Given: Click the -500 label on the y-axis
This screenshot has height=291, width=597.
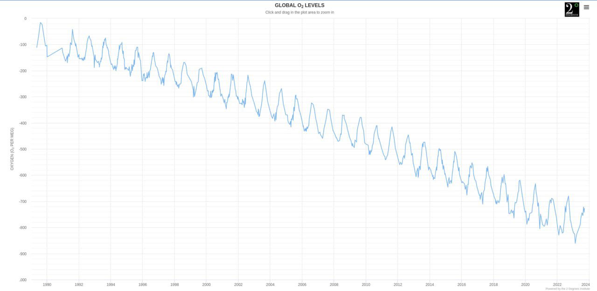Looking at the screenshot, I should 22,149.
